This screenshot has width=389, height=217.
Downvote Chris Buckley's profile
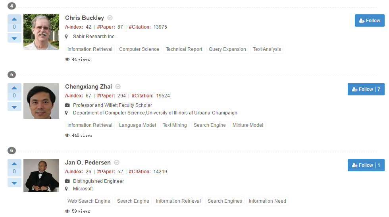(x=14, y=38)
